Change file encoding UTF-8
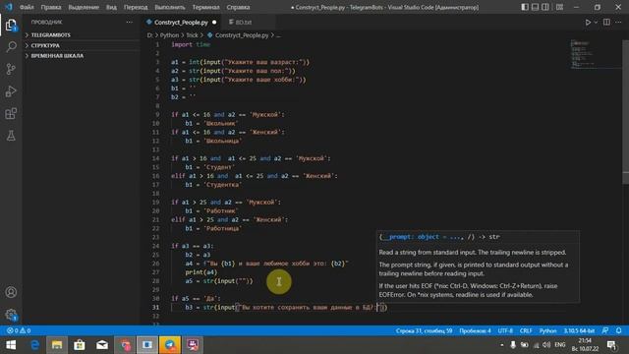The width and height of the screenshot is (629, 354). [x=505, y=330]
